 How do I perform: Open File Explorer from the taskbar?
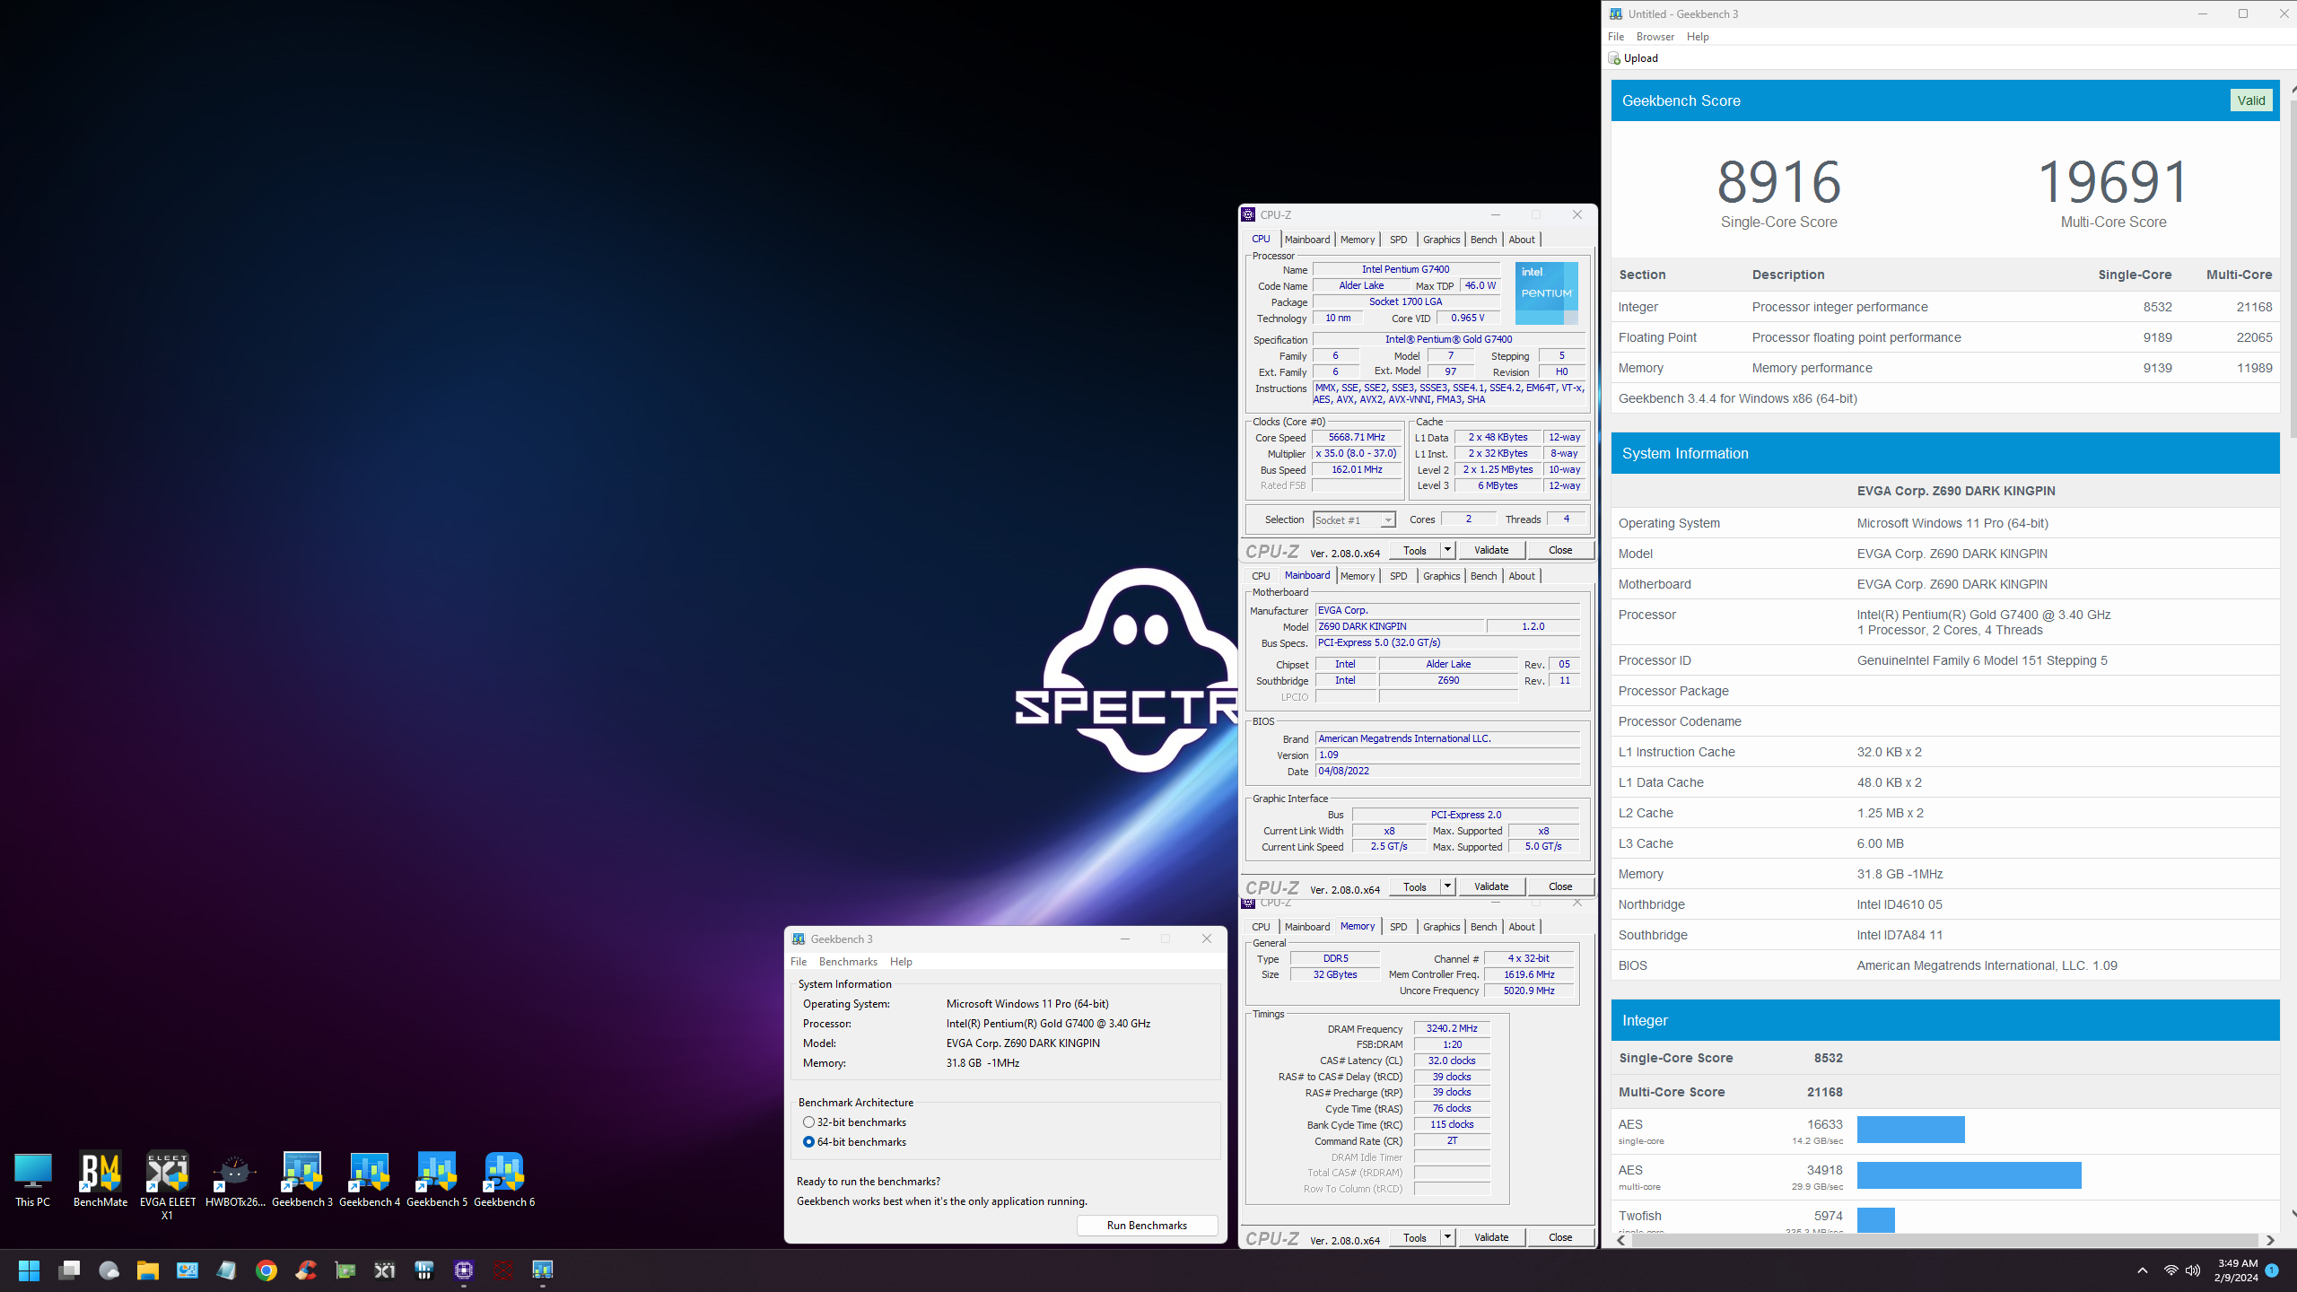coord(148,1270)
